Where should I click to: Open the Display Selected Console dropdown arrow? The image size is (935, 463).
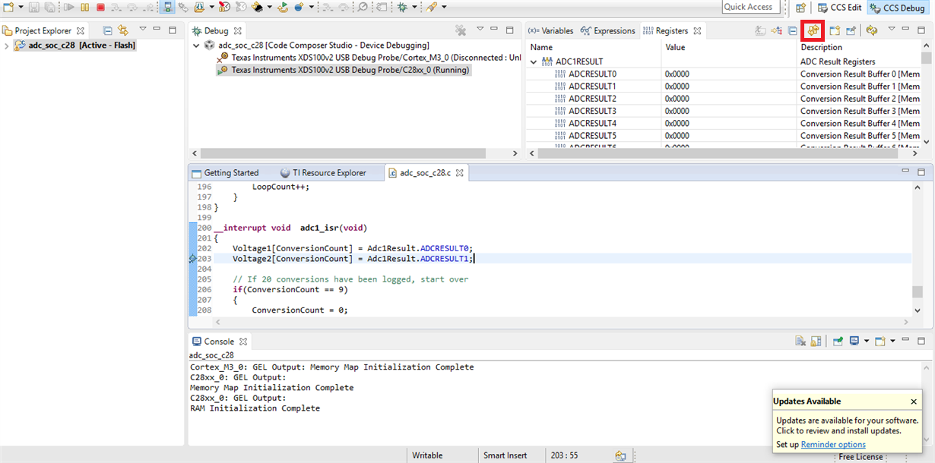click(867, 341)
